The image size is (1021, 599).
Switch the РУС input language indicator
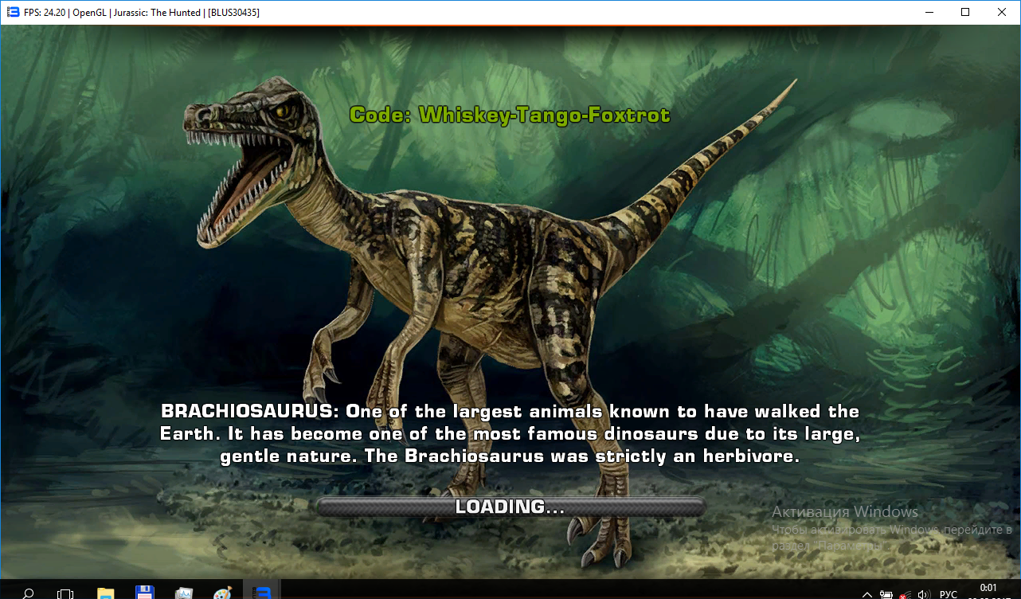pyautogui.click(x=949, y=594)
